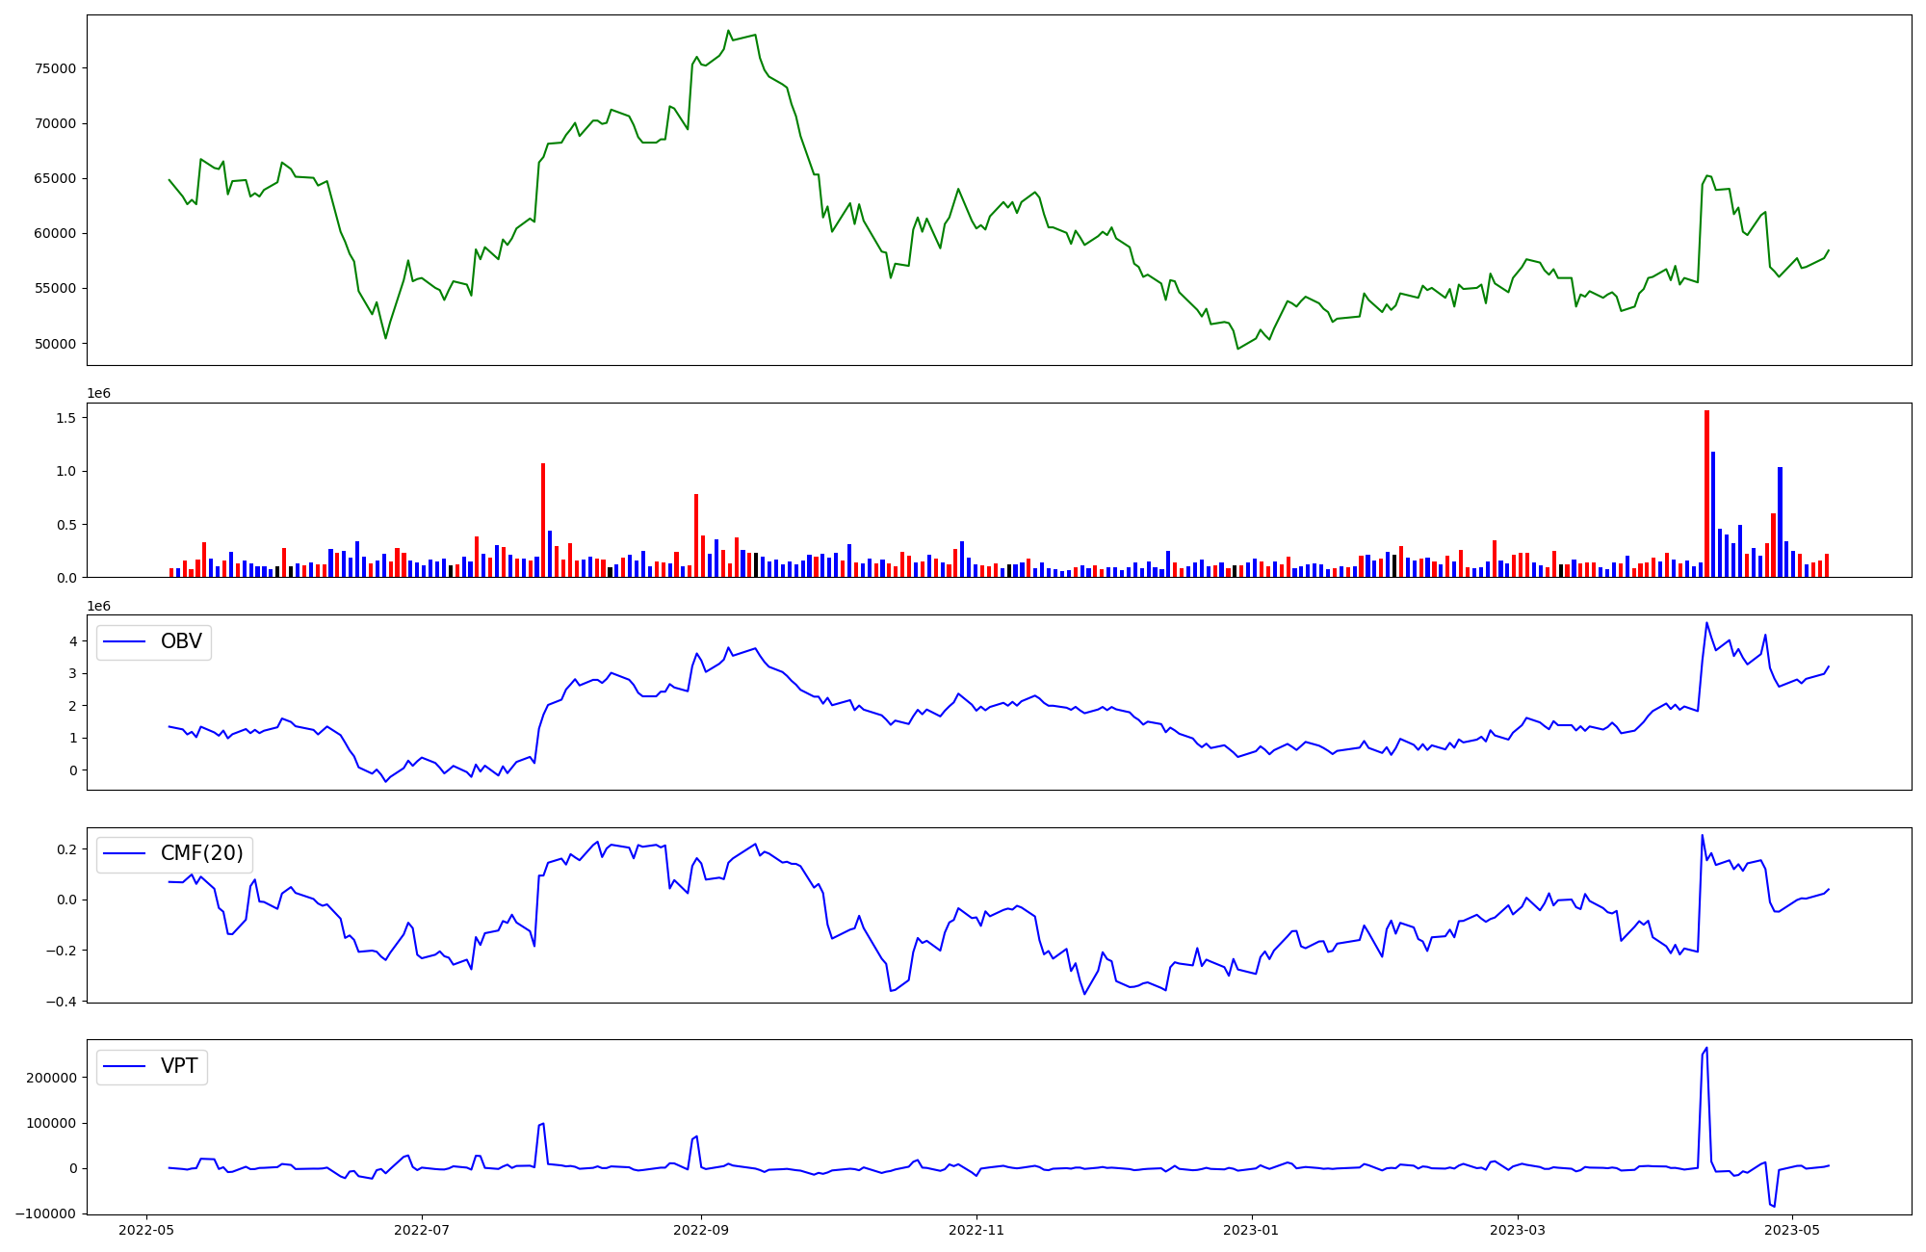Click the 2022-09 x-axis date label

click(700, 1229)
